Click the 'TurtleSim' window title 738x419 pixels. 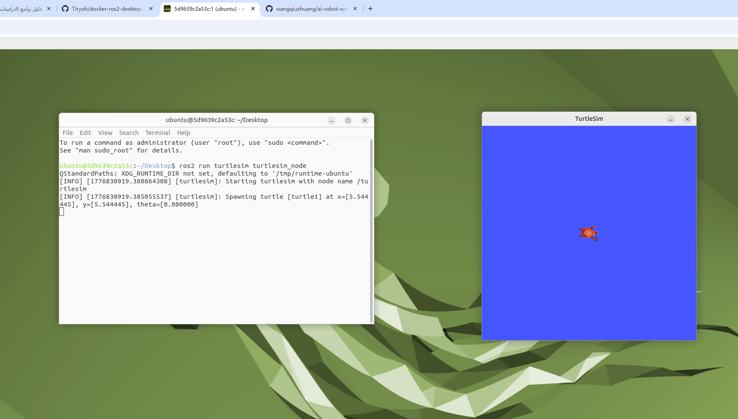click(589, 119)
